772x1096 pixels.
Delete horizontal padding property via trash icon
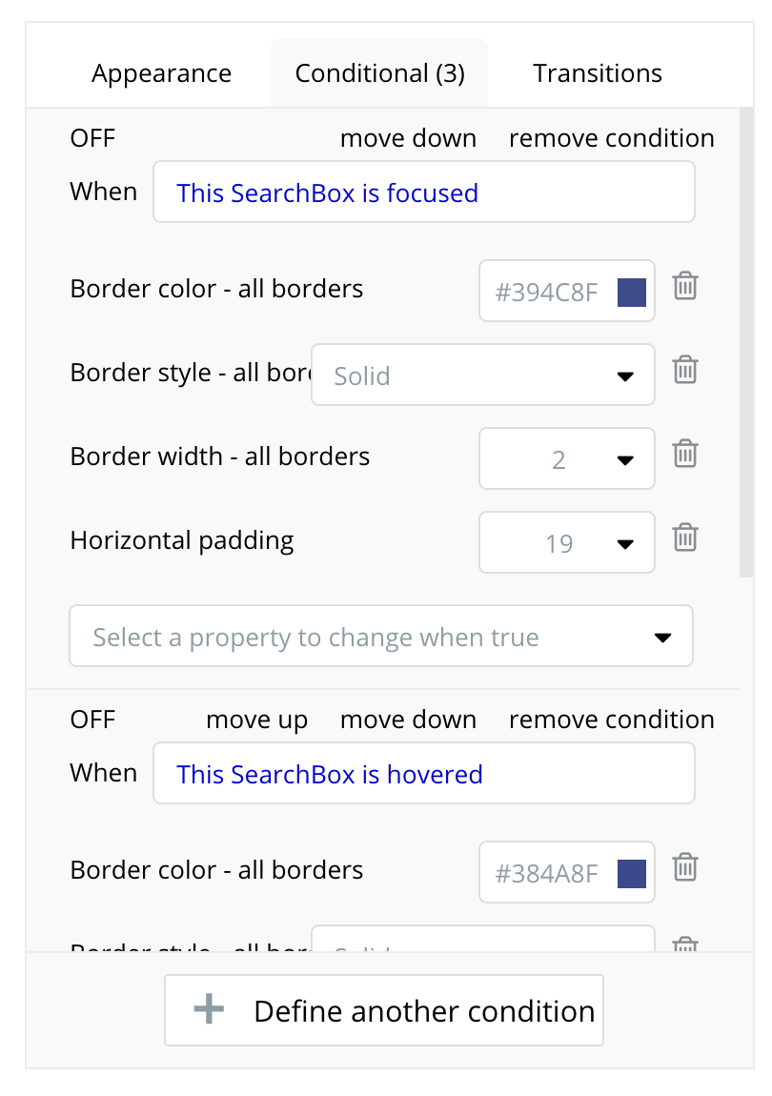point(684,538)
